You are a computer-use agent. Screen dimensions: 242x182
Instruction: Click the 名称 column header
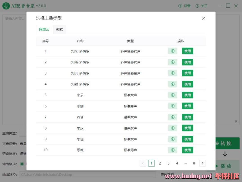80,41
